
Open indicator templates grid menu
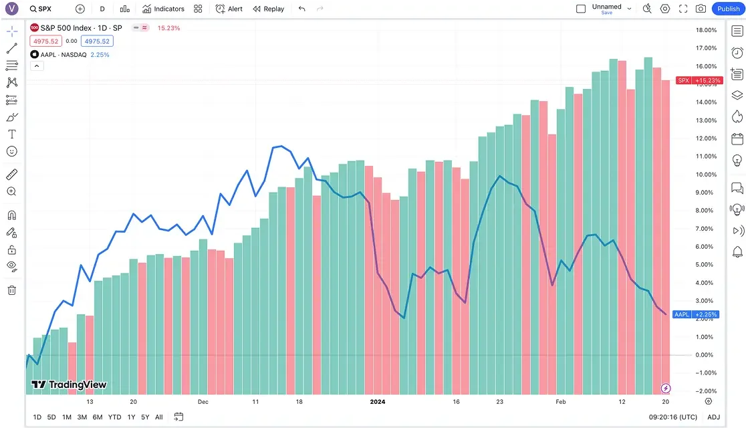[x=199, y=9]
